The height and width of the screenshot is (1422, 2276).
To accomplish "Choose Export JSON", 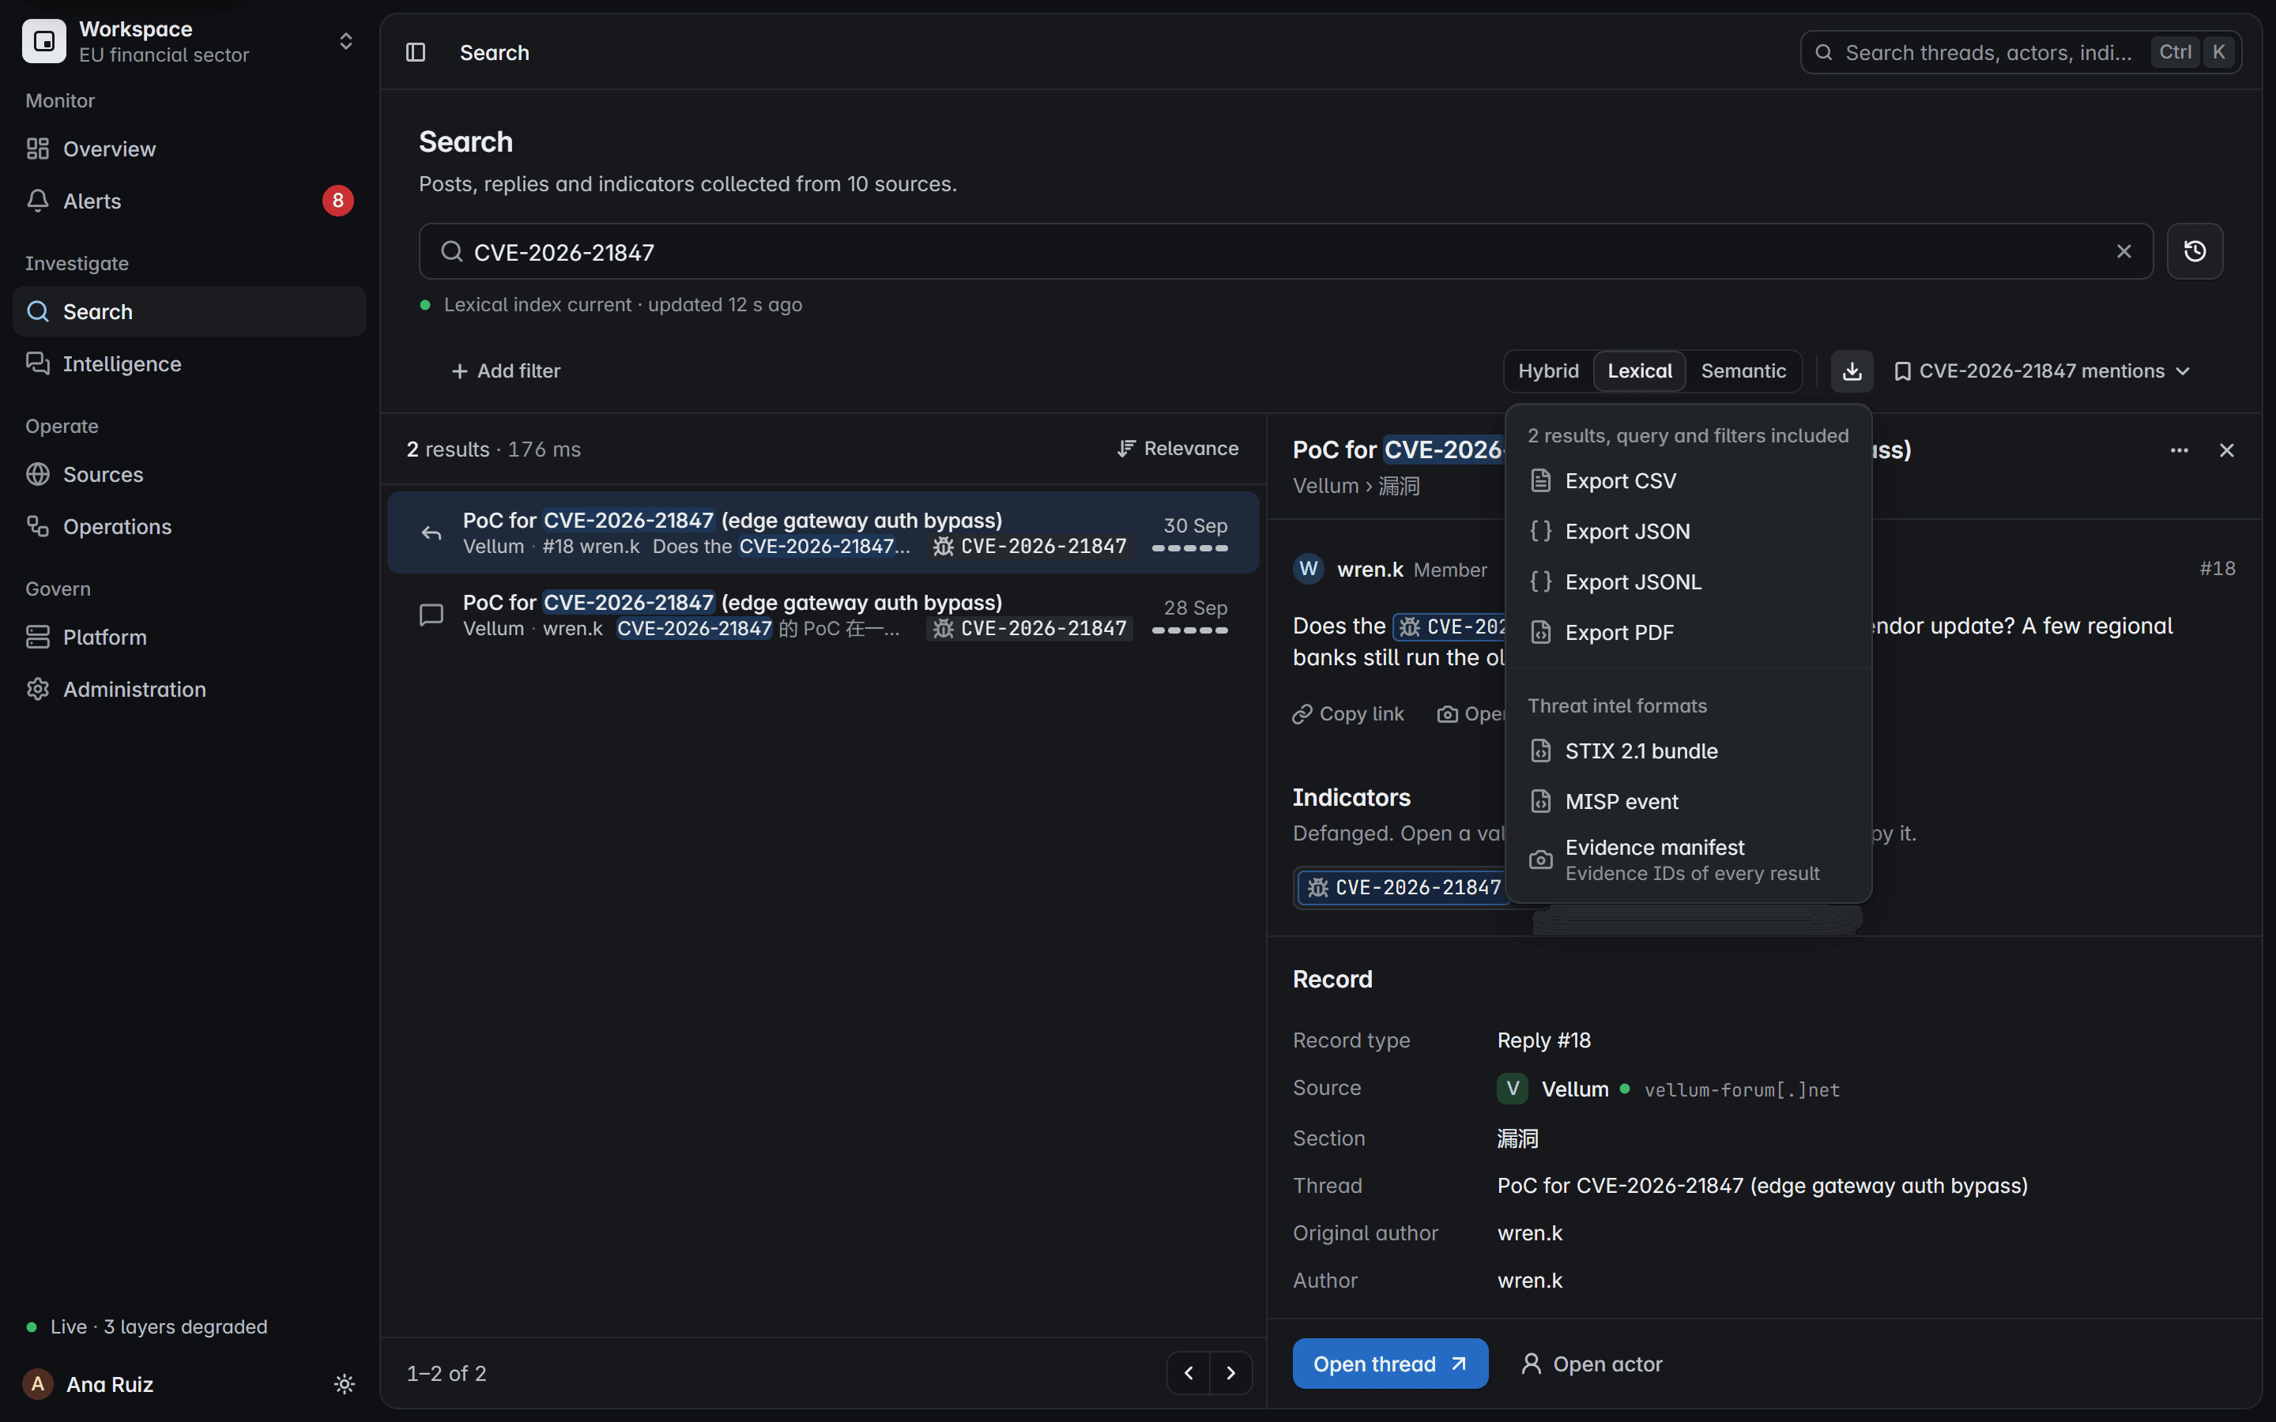I will click(1688, 532).
